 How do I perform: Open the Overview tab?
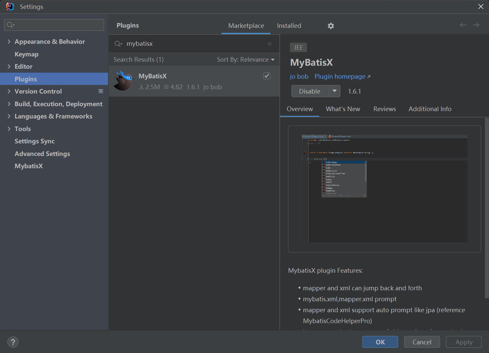(x=300, y=109)
